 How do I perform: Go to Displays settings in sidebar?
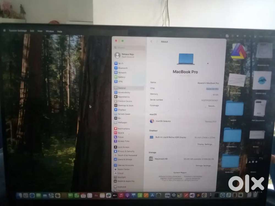coord(122,110)
